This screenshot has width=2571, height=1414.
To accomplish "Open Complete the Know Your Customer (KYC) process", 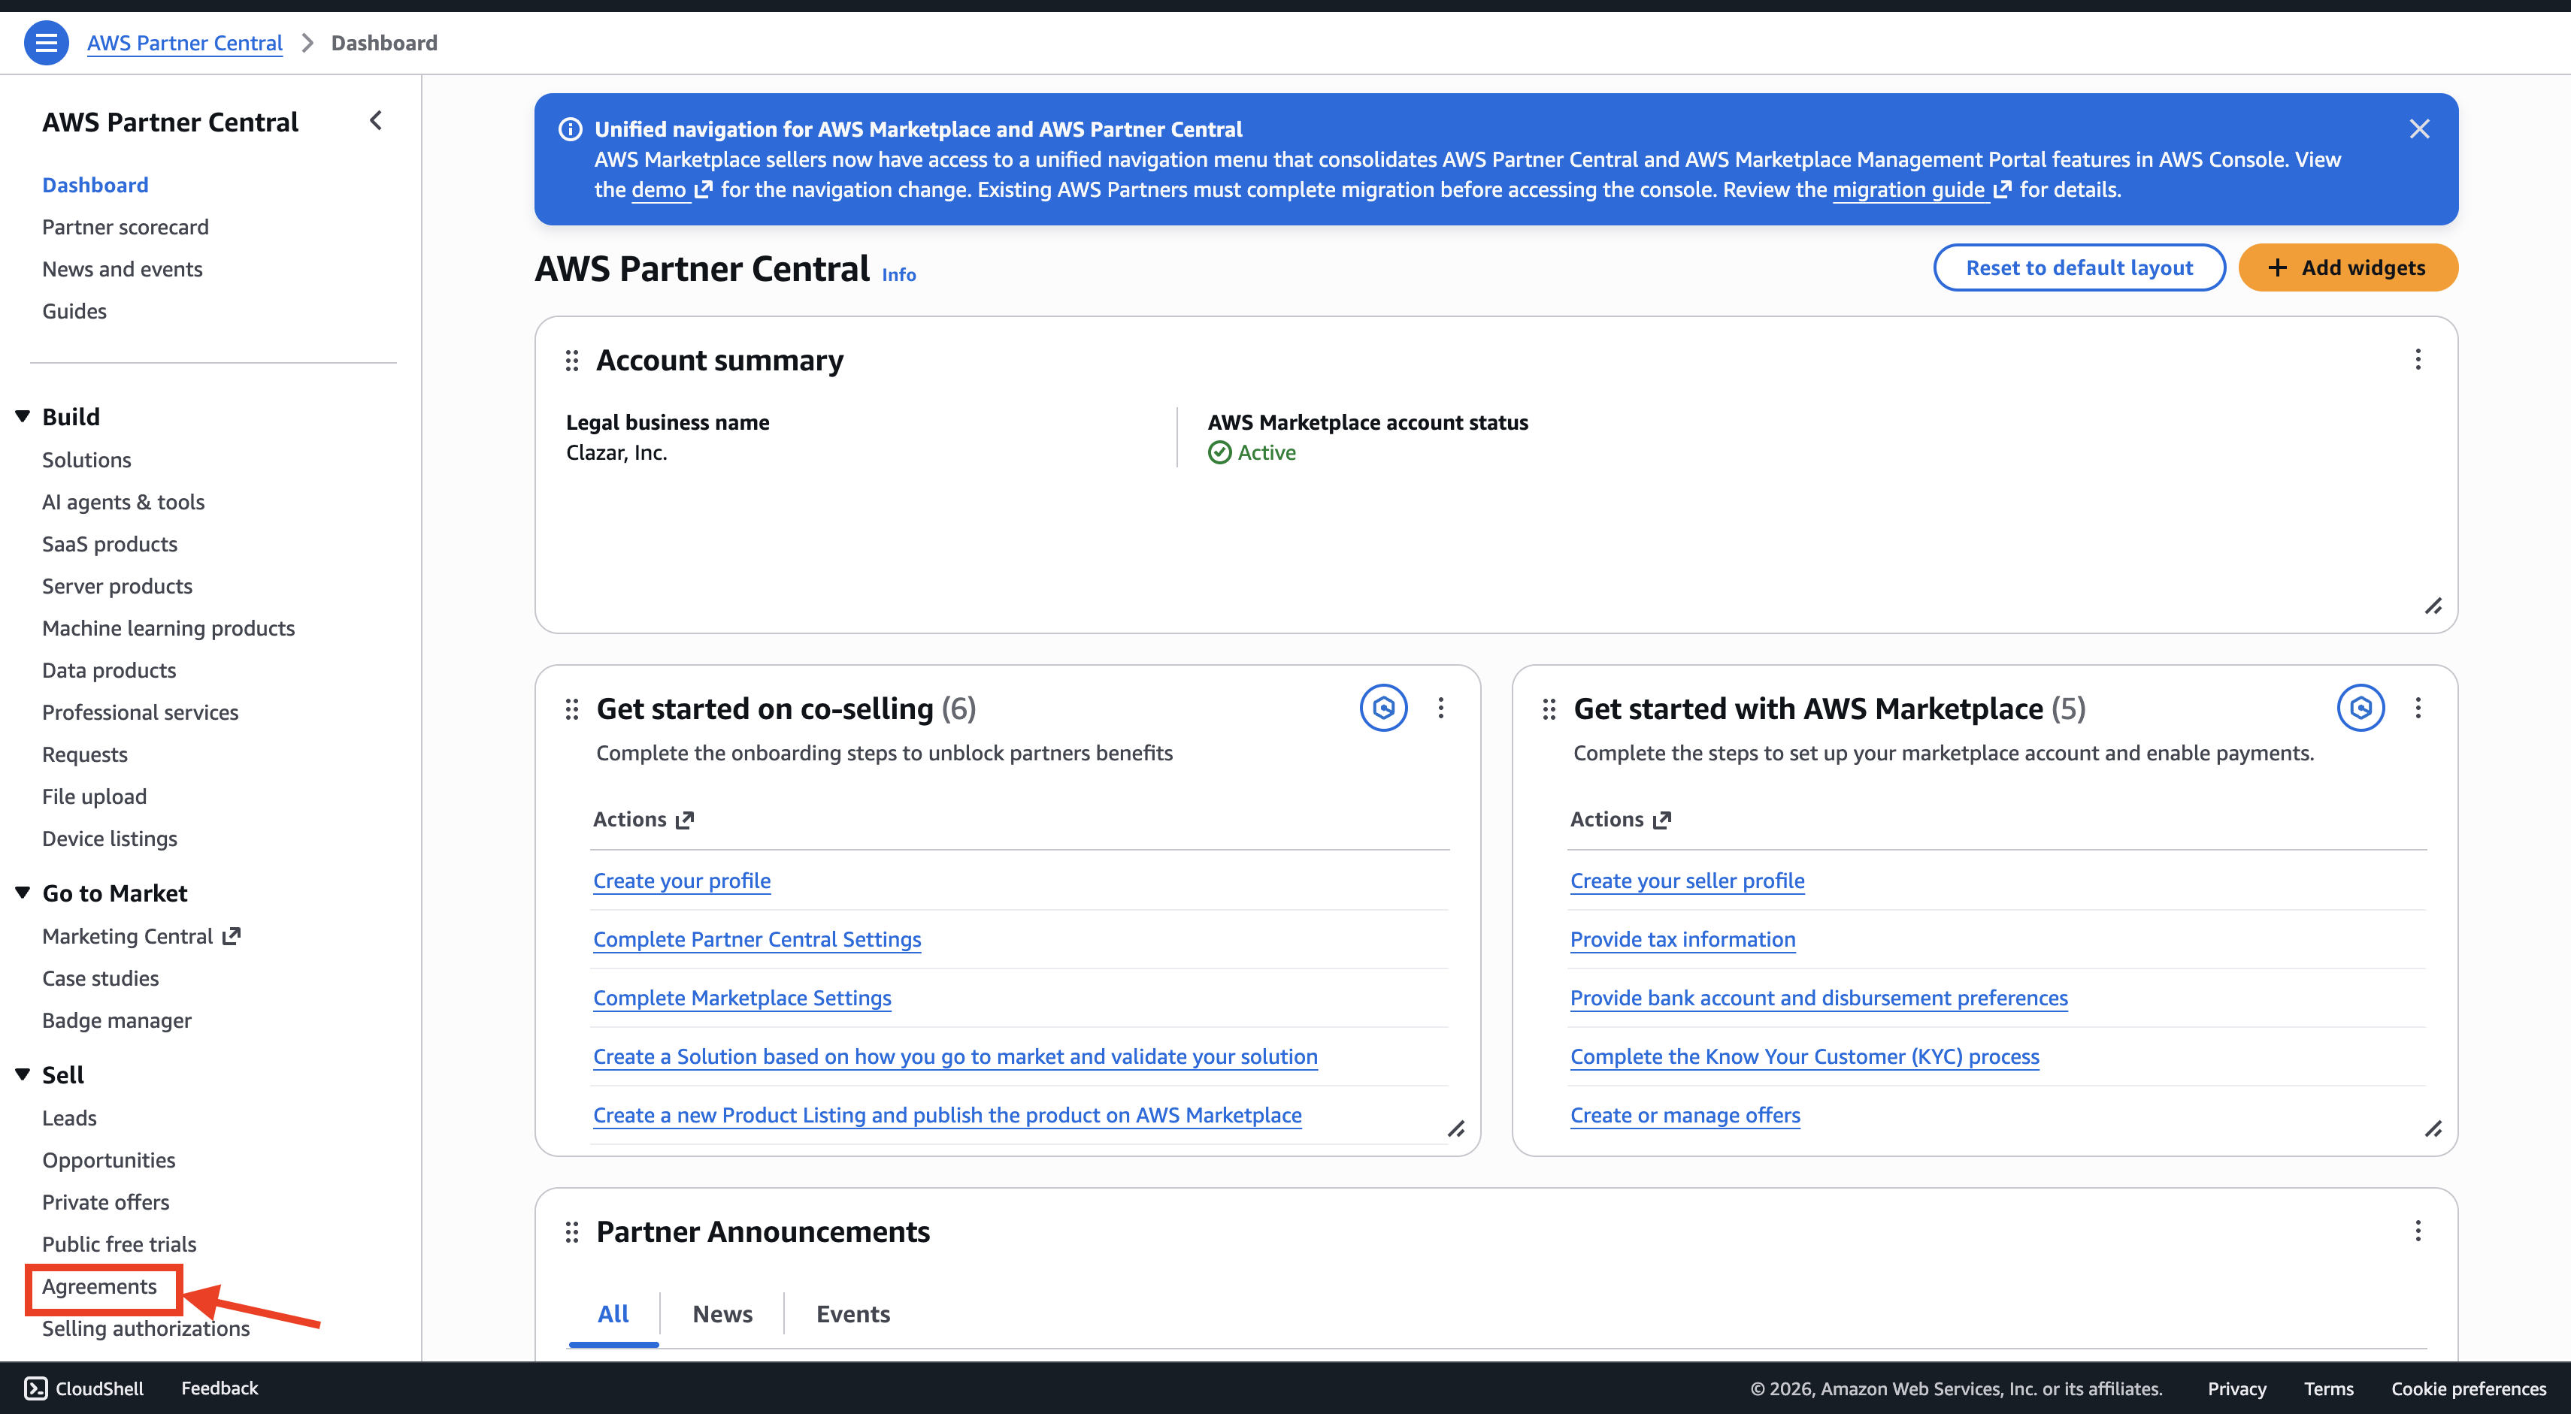I will [x=1804, y=1057].
